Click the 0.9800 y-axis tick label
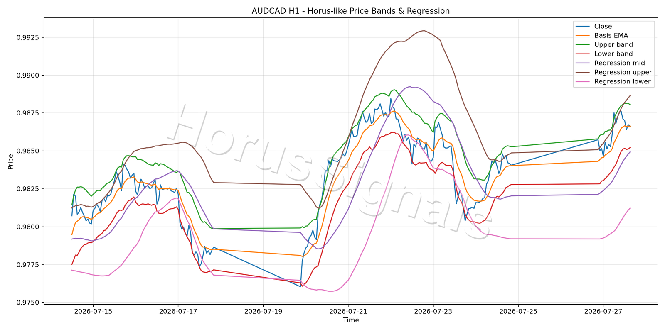665x332 pixels. (28, 227)
